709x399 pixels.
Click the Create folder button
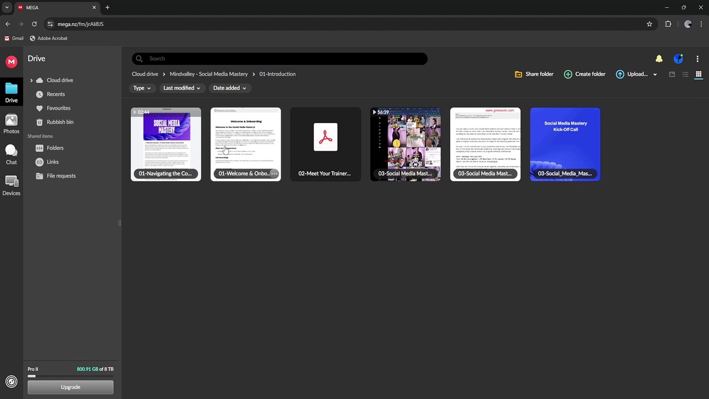click(584, 74)
